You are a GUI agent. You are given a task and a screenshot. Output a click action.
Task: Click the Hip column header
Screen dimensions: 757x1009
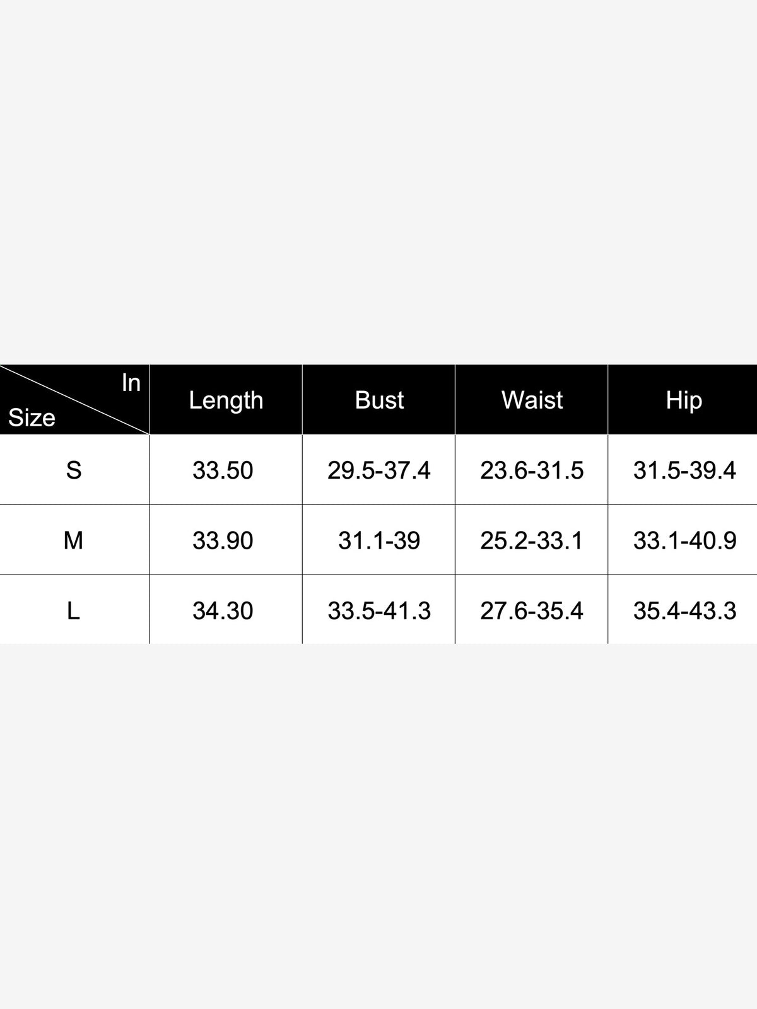point(683,400)
